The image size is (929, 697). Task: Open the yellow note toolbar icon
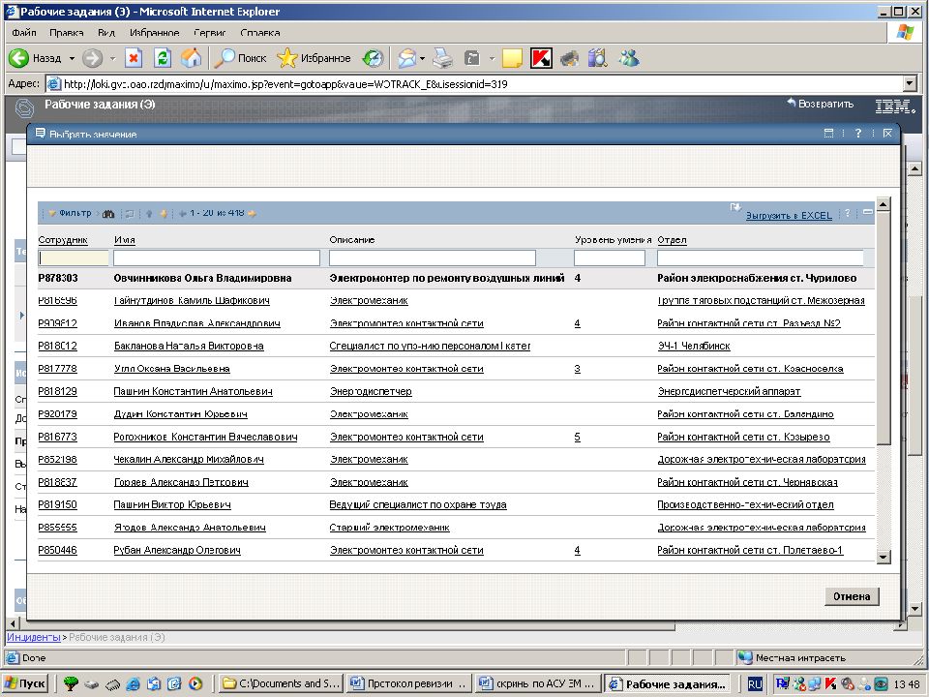pos(512,58)
